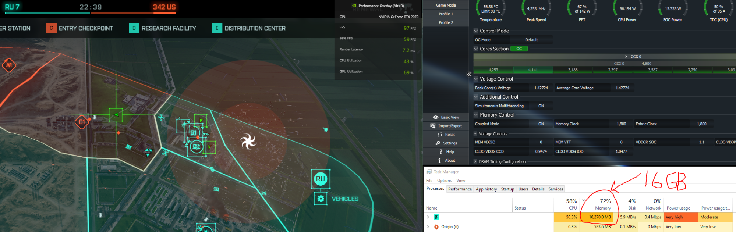Click the Origin process icon in Task Manager
This screenshot has height=232, width=736.
(x=436, y=227)
